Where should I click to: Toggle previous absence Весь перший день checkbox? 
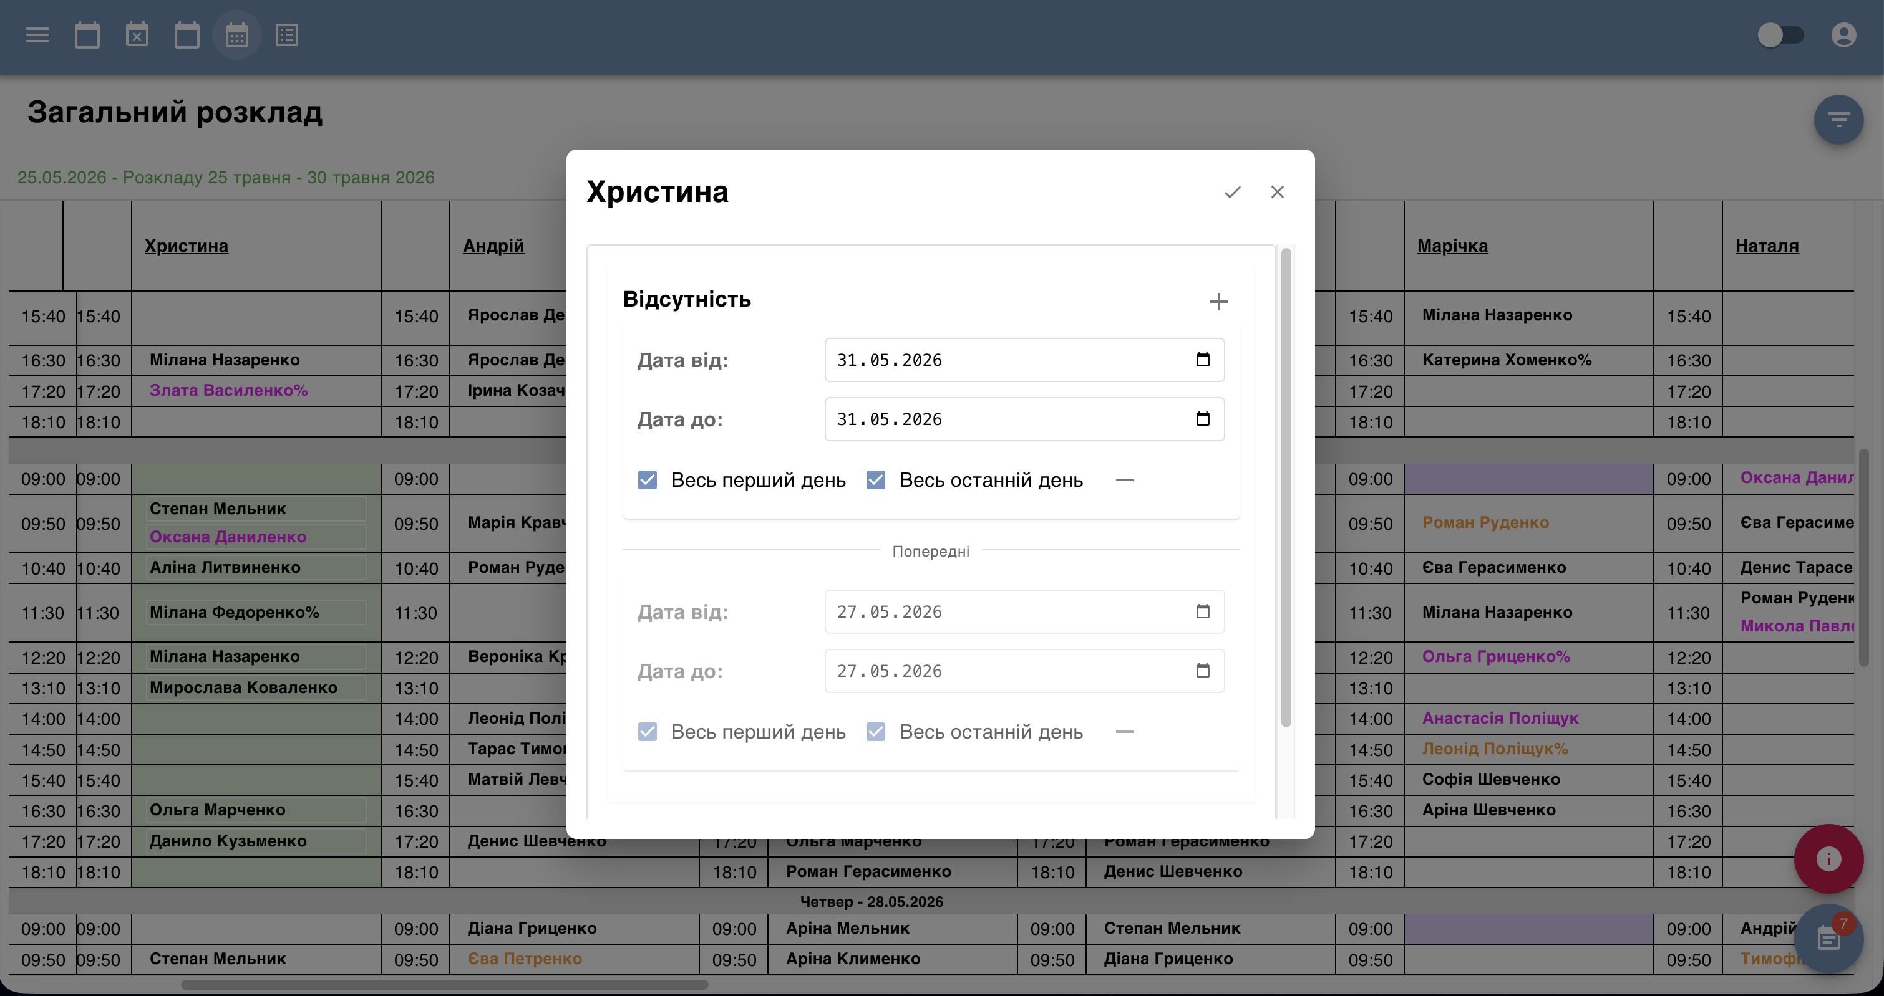point(648,732)
